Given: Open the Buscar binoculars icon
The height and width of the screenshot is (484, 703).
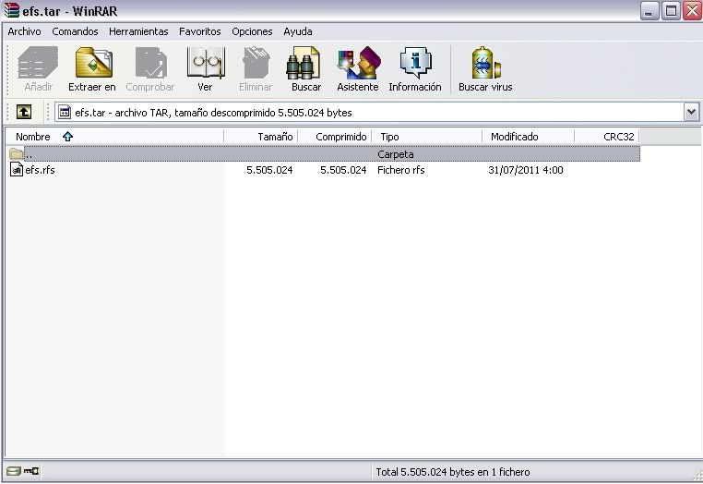Looking at the screenshot, I should click(x=303, y=64).
